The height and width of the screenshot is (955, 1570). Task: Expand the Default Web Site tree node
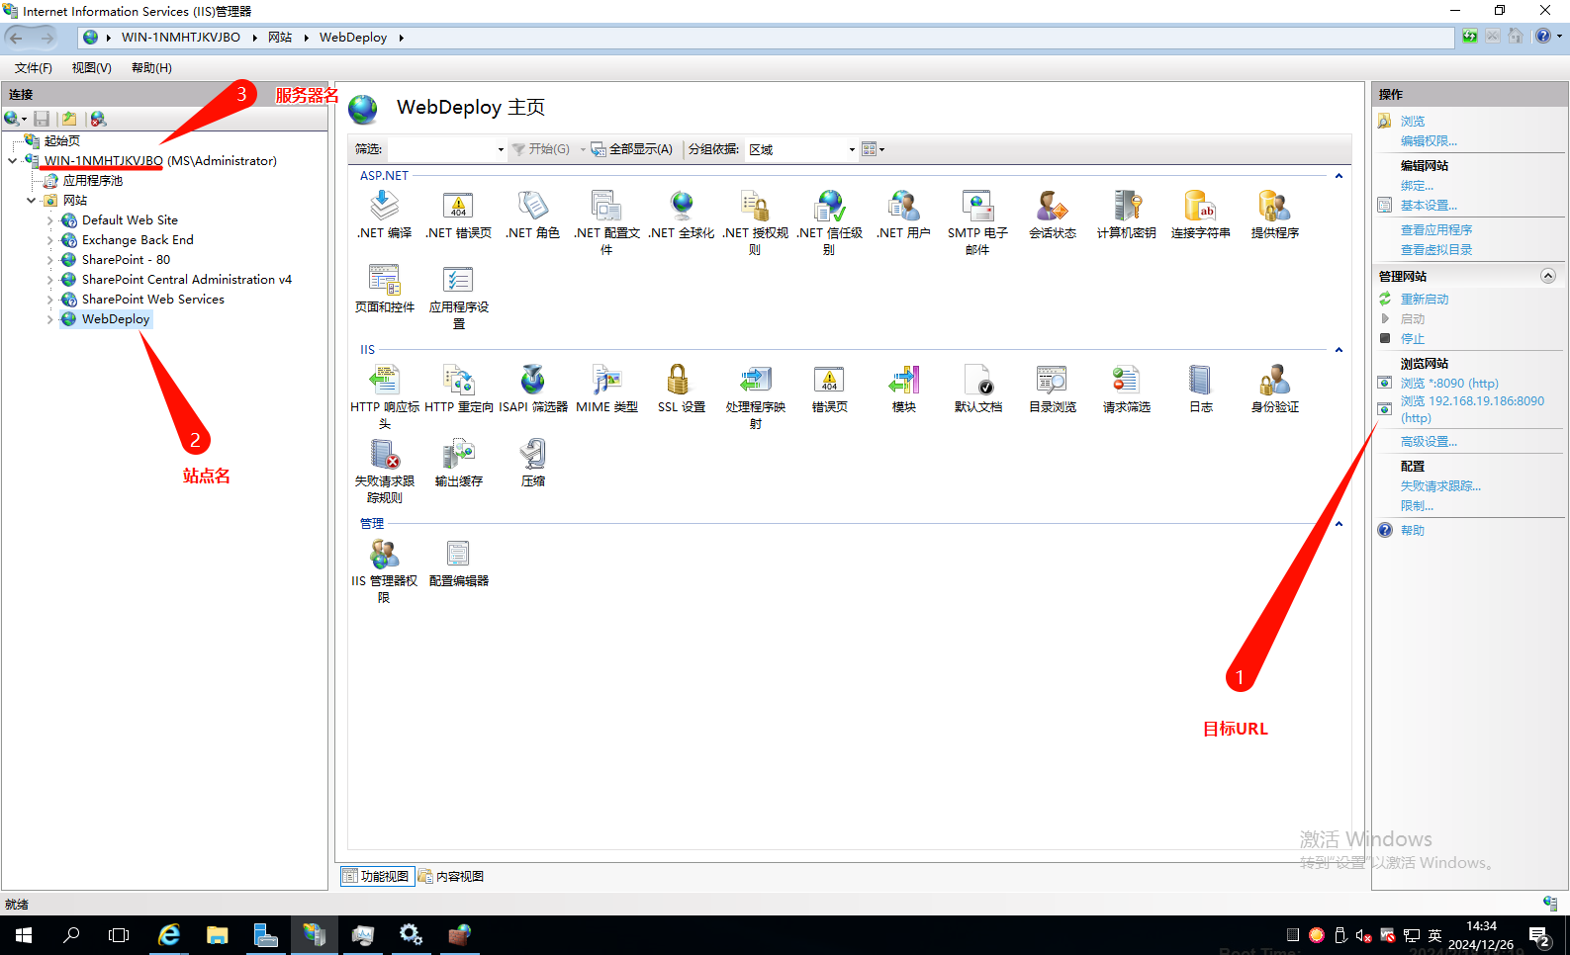(x=50, y=220)
